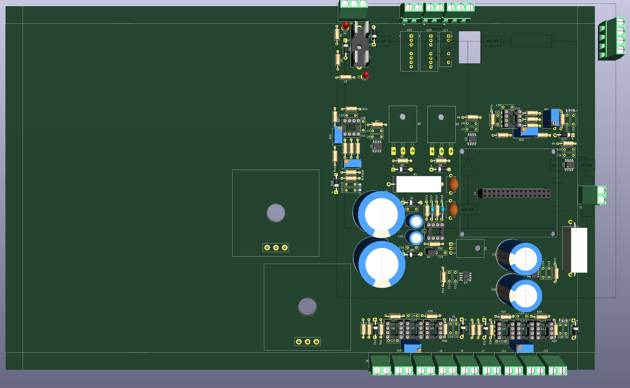Viewport: 630px width, 388px height.
Task: Select the electrolytic capacitor C5
Action: coord(519,257)
